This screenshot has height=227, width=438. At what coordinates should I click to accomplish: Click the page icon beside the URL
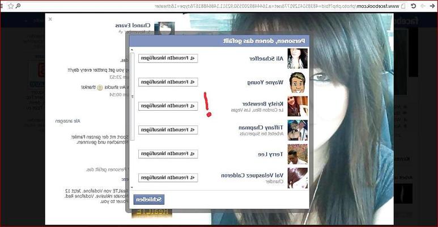pyautogui.click(x=403, y=6)
